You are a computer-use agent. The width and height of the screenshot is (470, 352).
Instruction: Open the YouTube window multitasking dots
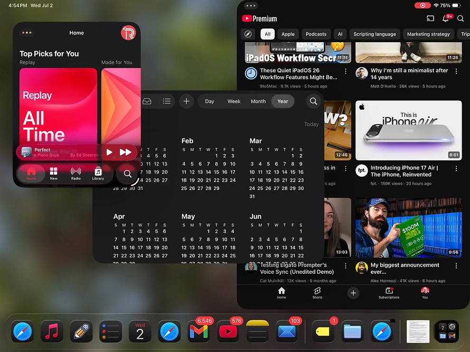pos(251,5)
